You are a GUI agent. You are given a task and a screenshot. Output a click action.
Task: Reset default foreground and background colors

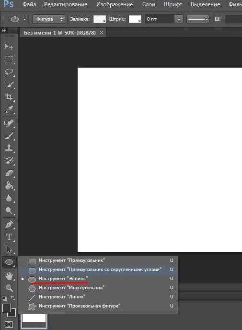4,298
